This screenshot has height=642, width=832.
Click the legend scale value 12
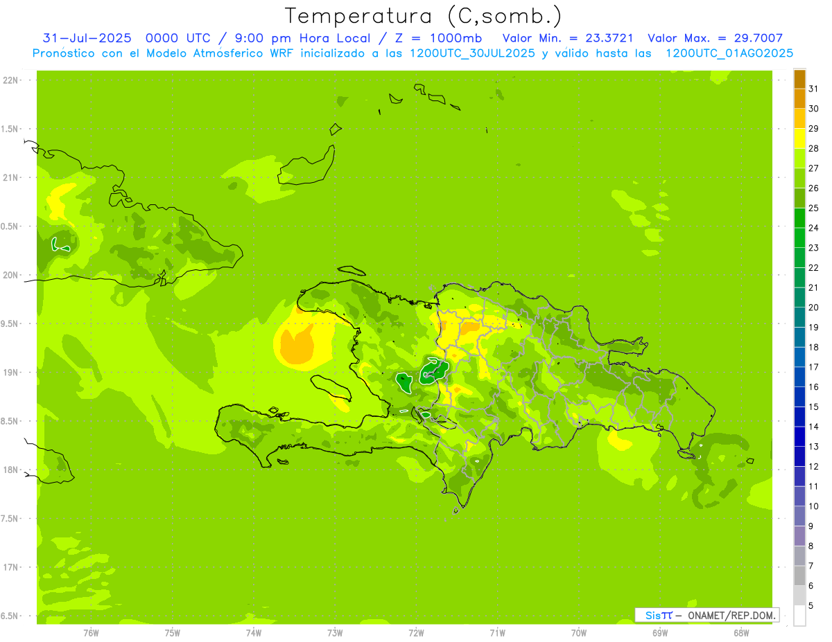(814, 467)
